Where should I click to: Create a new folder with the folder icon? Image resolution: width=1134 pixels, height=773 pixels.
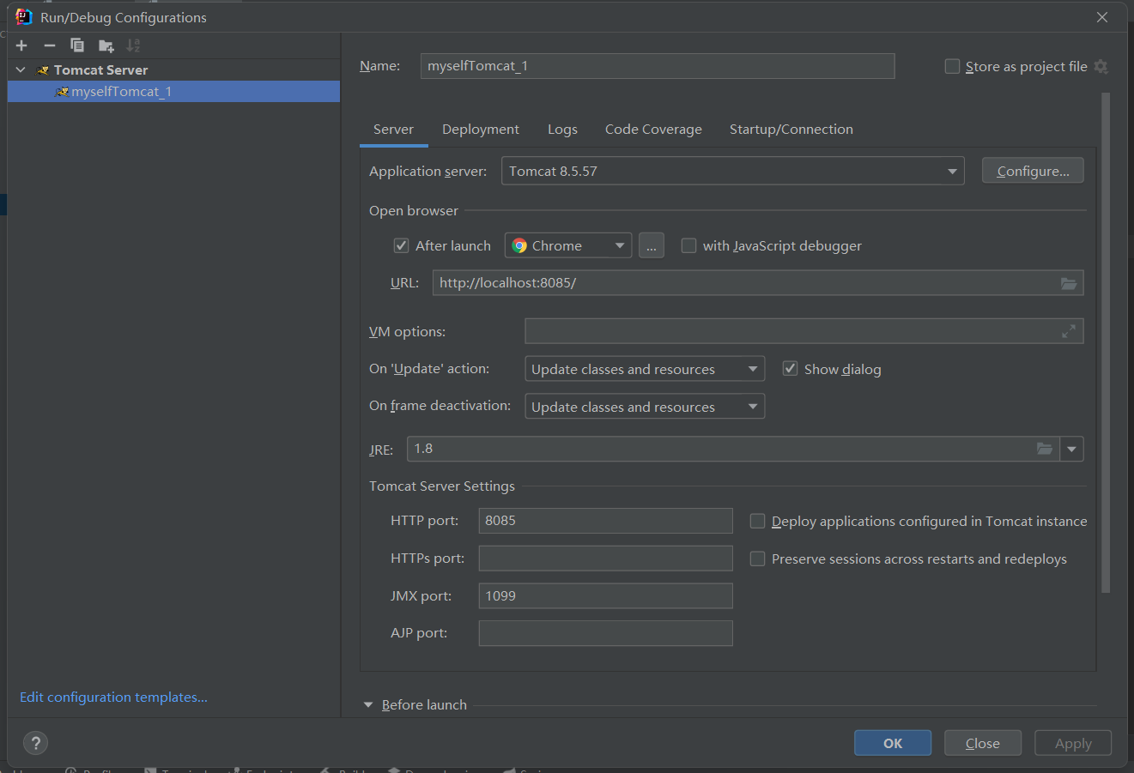(106, 45)
